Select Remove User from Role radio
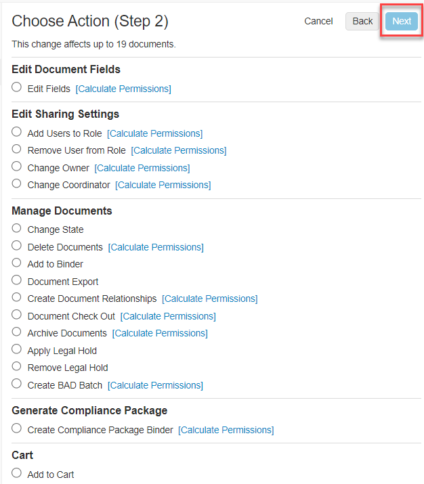 [17, 149]
